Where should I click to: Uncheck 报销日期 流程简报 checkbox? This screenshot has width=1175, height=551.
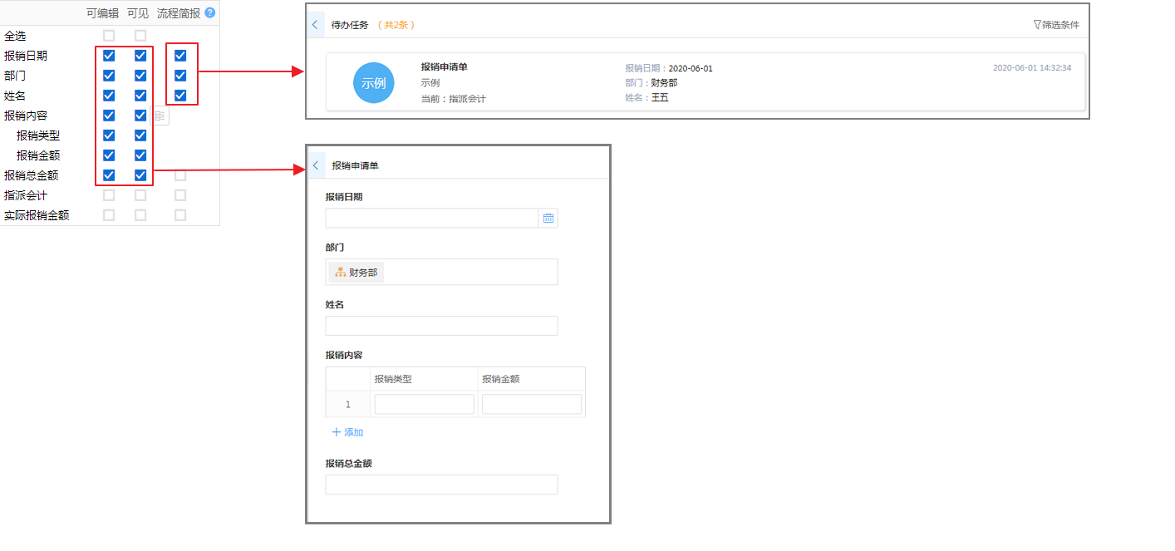[180, 56]
